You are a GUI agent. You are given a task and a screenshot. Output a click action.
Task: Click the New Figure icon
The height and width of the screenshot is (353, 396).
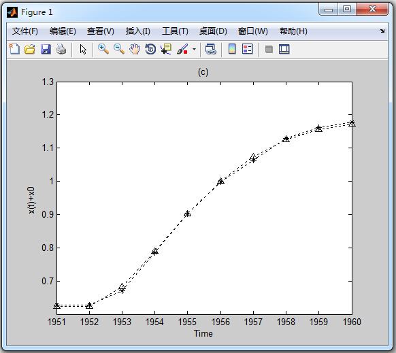pyautogui.click(x=14, y=49)
